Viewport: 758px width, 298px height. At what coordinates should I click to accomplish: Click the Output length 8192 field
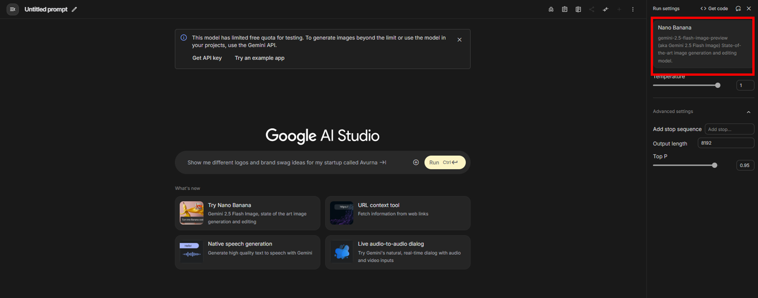click(x=726, y=143)
